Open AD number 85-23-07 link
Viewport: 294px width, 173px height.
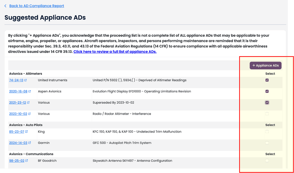pos(17,132)
